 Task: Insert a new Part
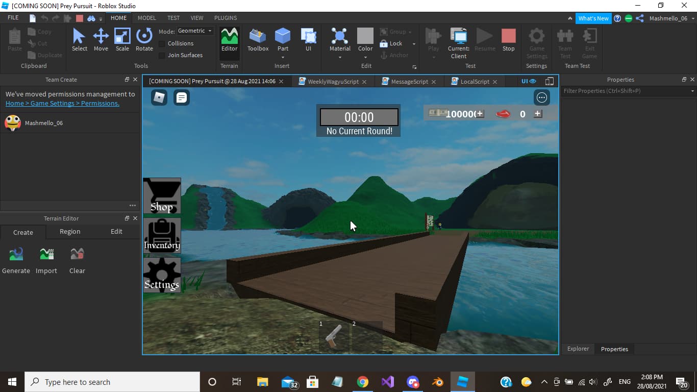pos(283,38)
